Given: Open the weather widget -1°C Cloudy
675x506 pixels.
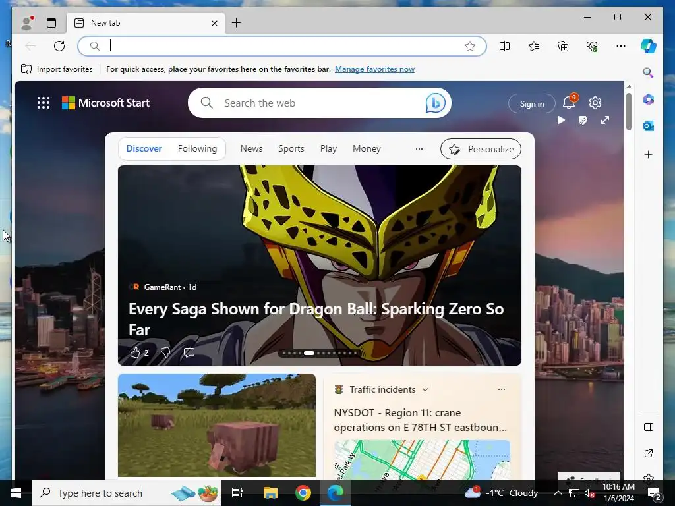Looking at the screenshot, I should 502,493.
